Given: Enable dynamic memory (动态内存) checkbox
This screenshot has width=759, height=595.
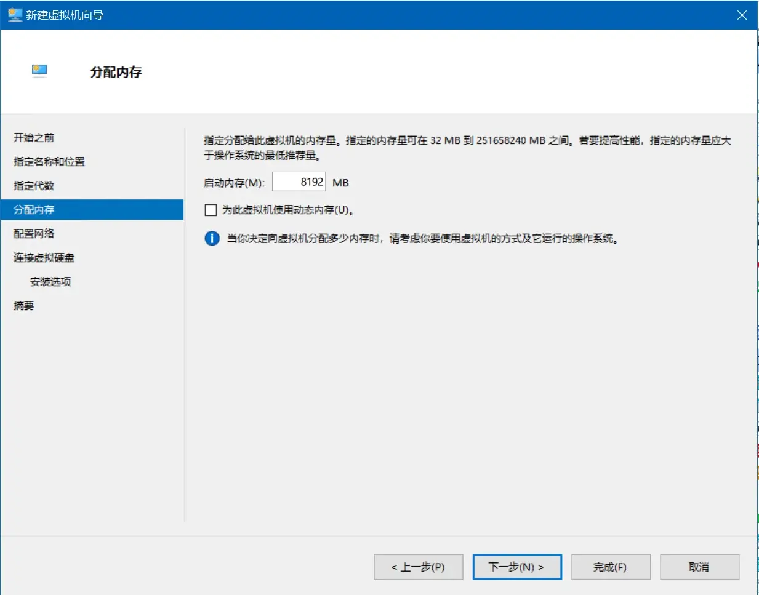Looking at the screenshot, I should 211,210.
